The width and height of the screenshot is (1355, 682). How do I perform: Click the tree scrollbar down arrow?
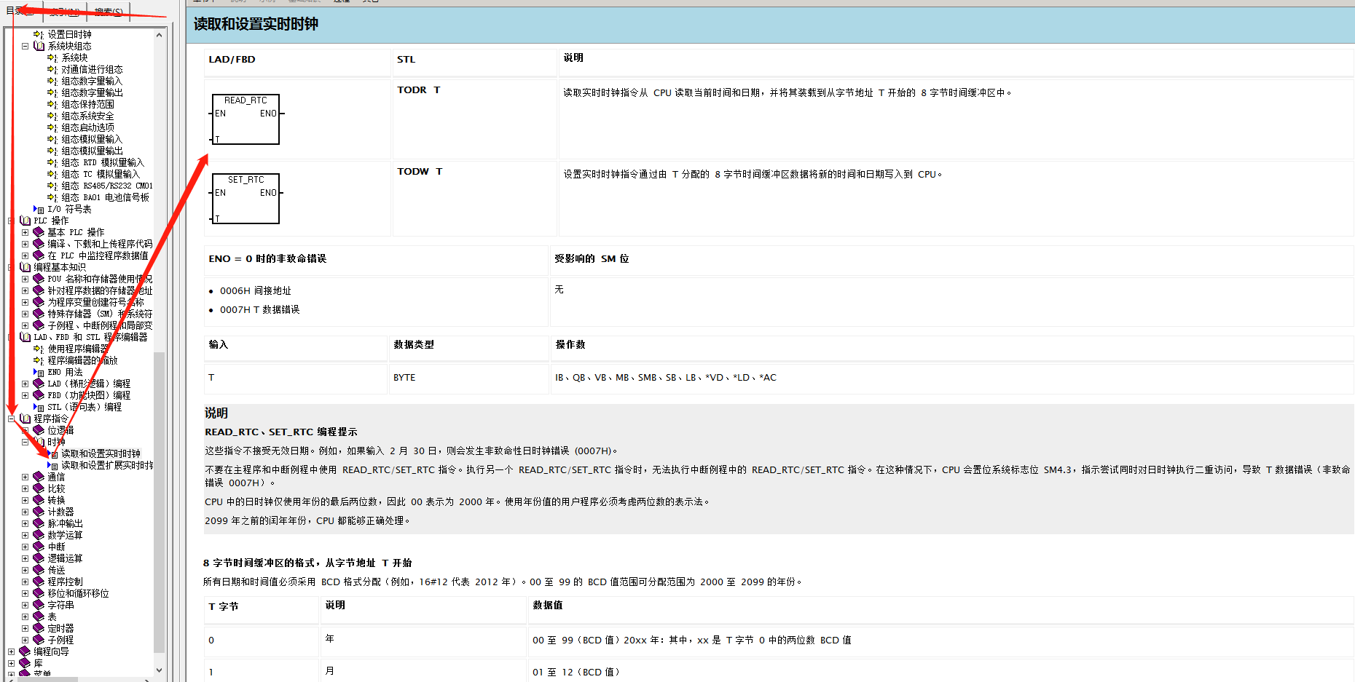pyautogui.click(x=159, y=670)
